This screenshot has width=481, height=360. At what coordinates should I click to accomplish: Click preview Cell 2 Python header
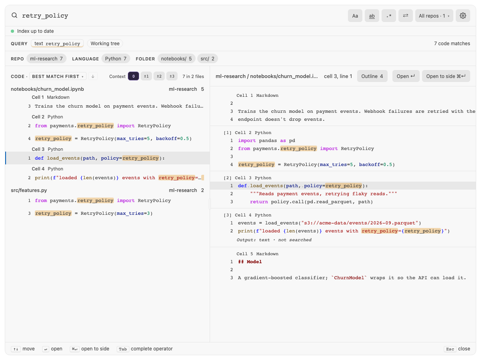(x=253, y=133)
